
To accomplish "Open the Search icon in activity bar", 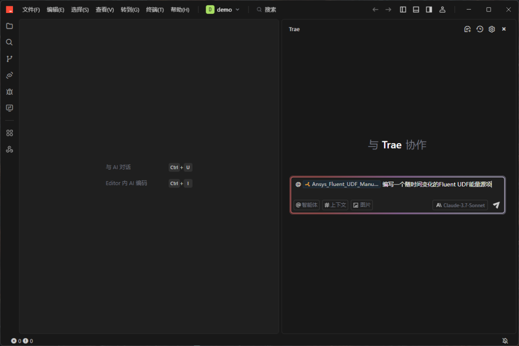I will (9, 42).
